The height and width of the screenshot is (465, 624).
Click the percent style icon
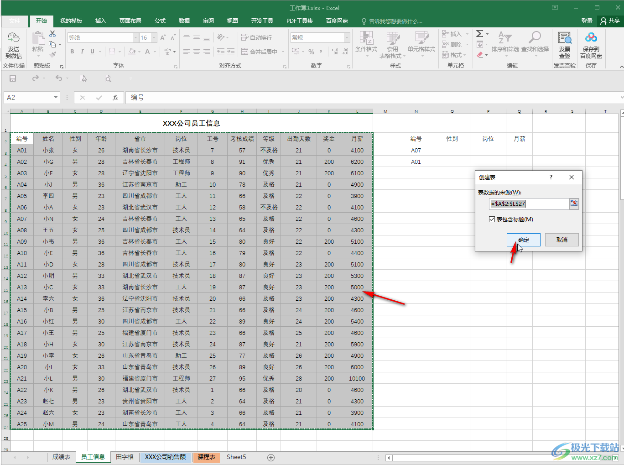coord(311,52)
